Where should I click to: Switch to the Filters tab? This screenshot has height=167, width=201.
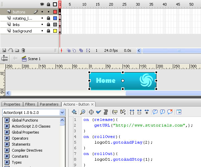click(x=30, y=104)
